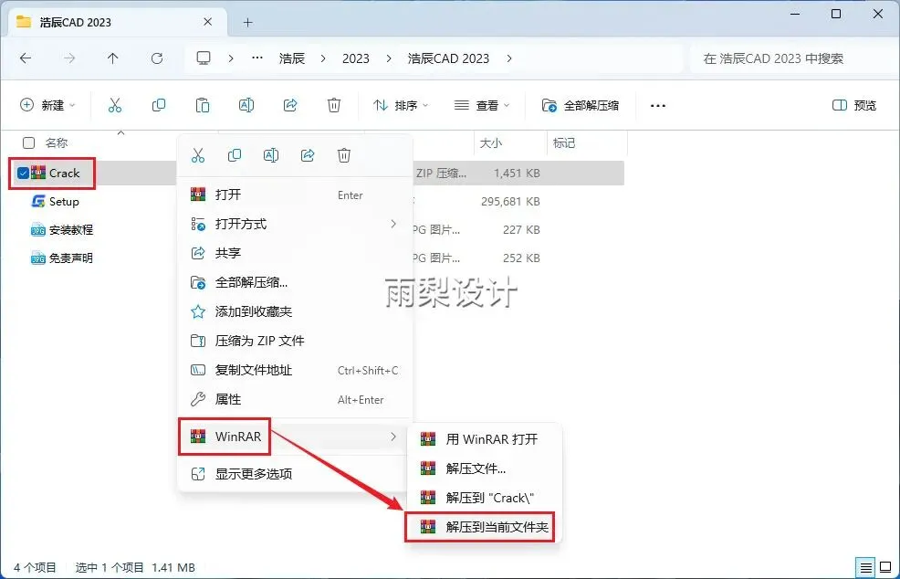Select the 安装教程 file name

[x=71, y=230]
